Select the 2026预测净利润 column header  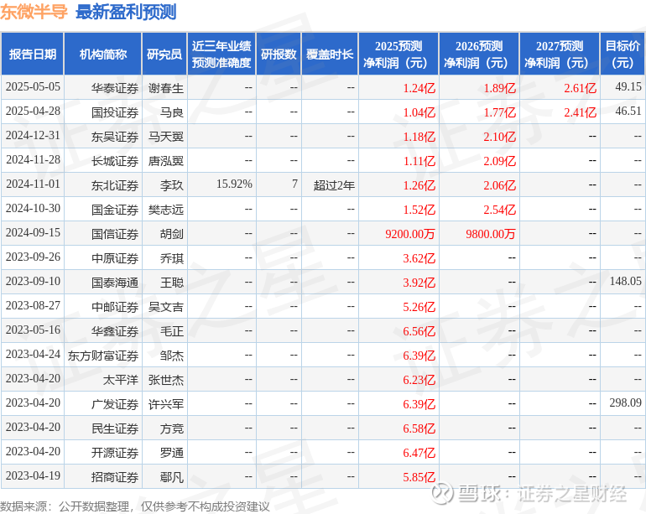(479, 54)
